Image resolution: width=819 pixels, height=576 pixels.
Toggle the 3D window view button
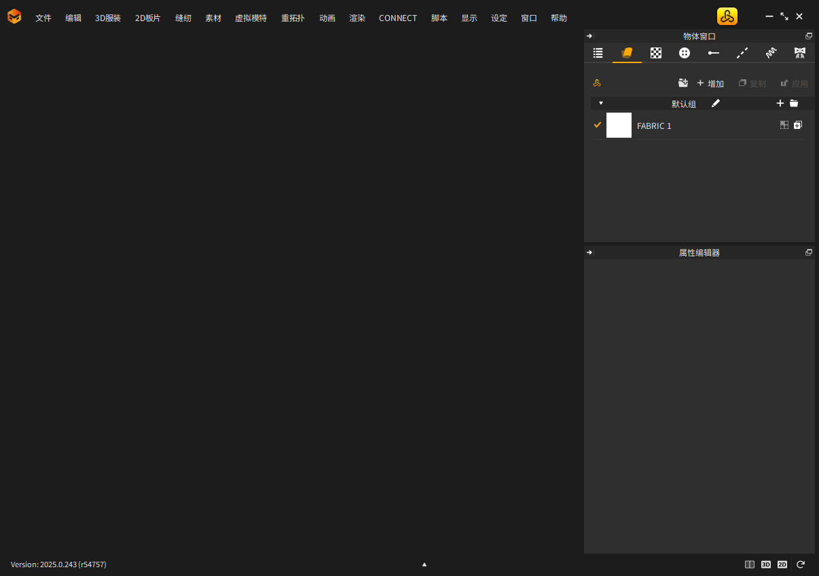click(765, 564)
